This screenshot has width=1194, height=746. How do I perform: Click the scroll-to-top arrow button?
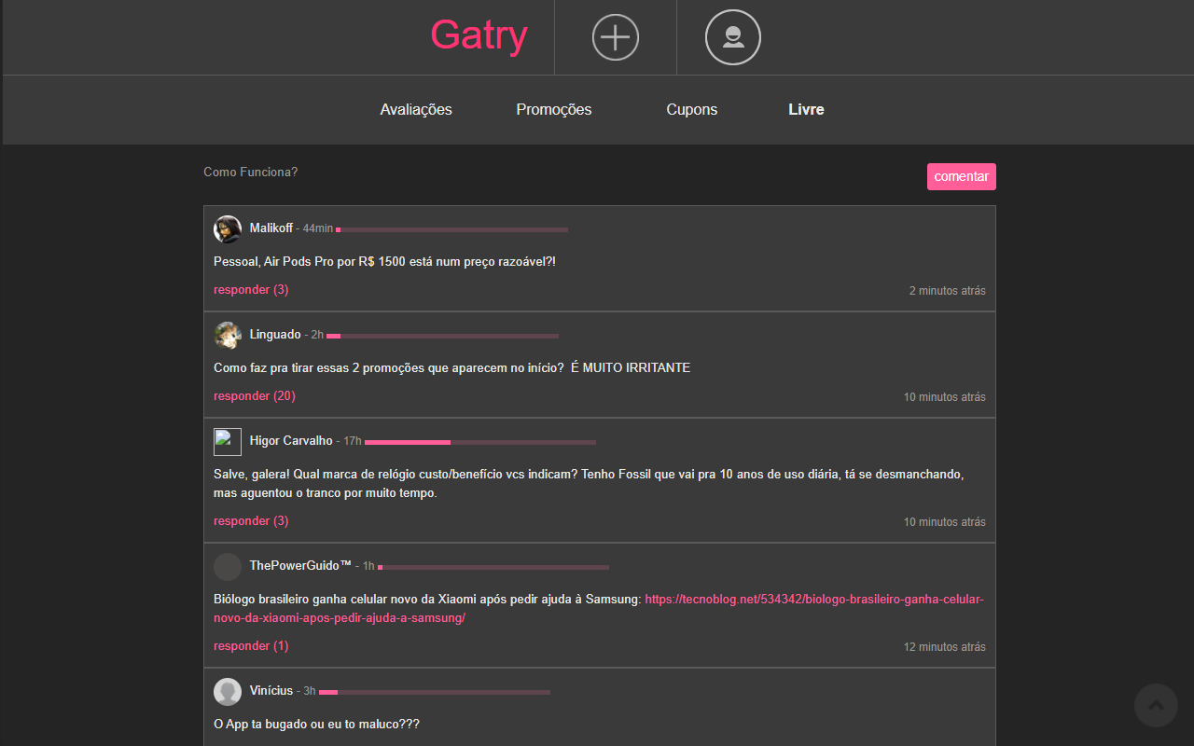1156,705
